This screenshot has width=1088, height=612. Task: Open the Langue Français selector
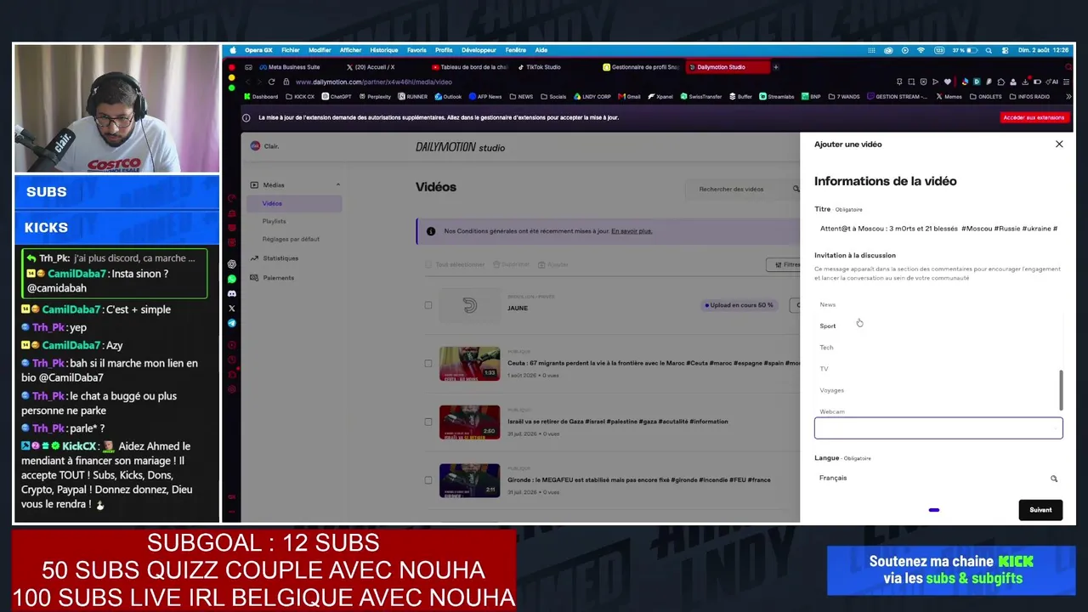click(938, 478)
